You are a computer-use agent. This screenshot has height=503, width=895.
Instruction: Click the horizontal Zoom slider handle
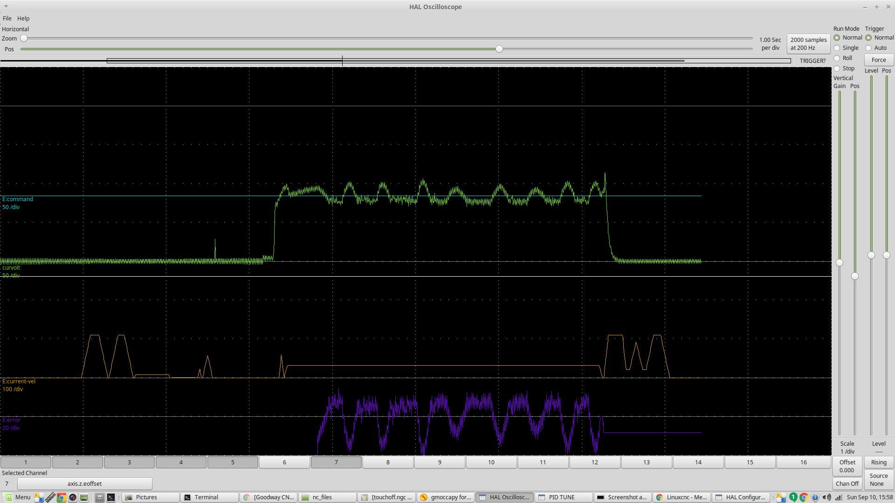(24, 38)
